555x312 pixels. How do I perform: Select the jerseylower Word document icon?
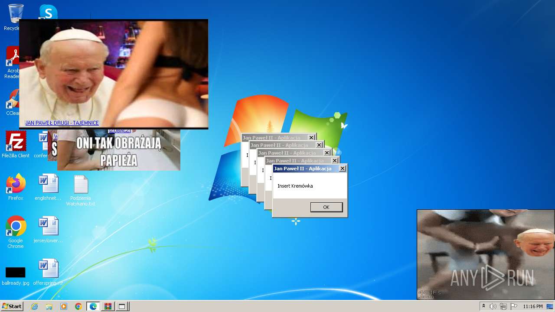48,230
